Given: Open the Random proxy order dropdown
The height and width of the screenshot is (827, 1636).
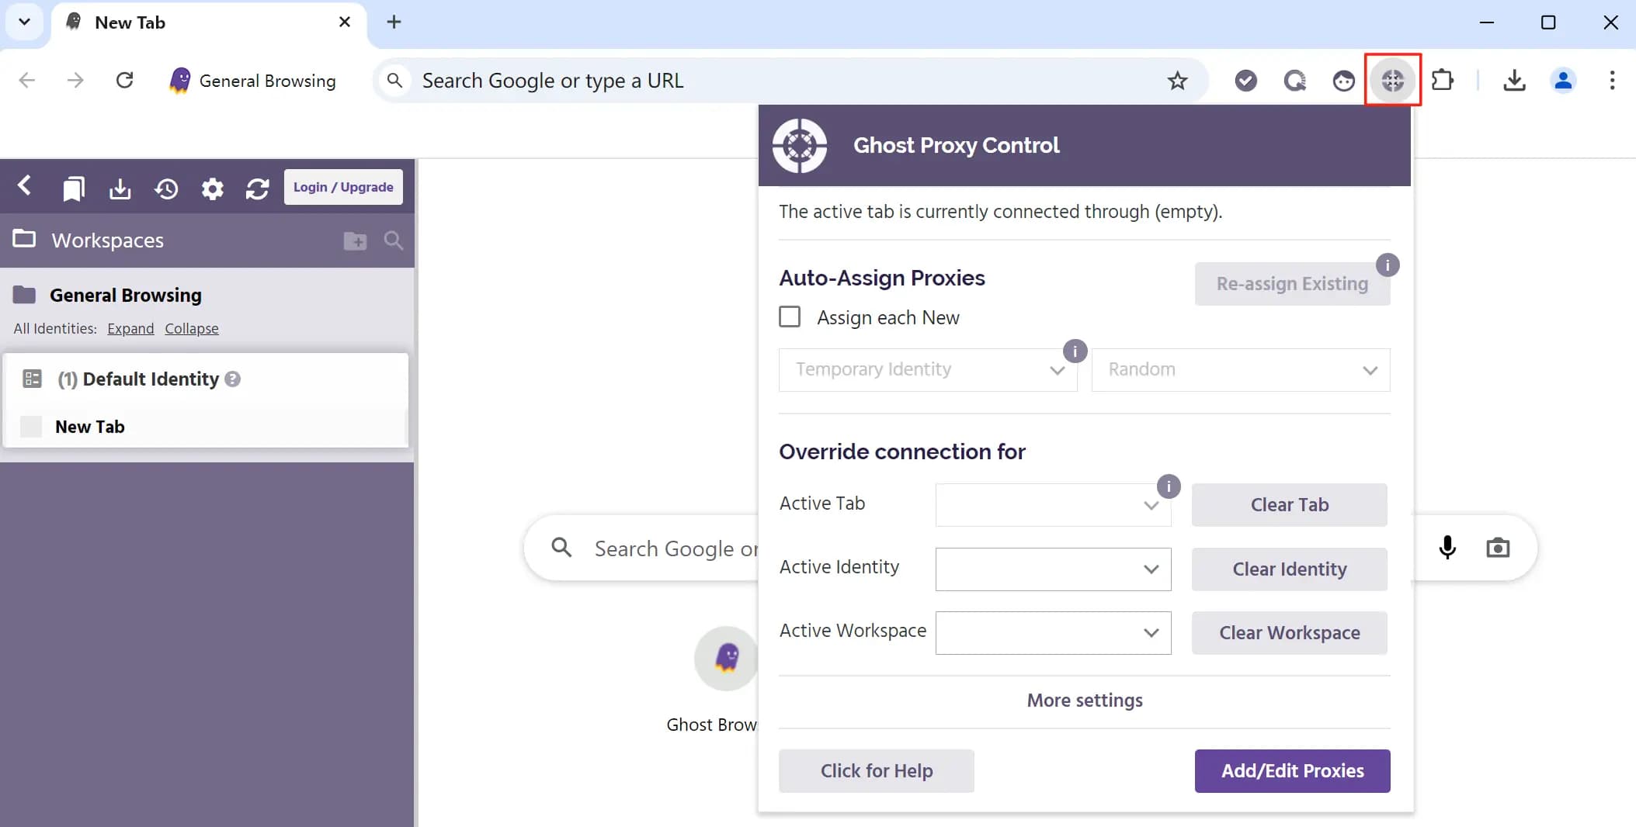Looking at the screenshot, I should pyautogui.click(x=1239, y=370).
